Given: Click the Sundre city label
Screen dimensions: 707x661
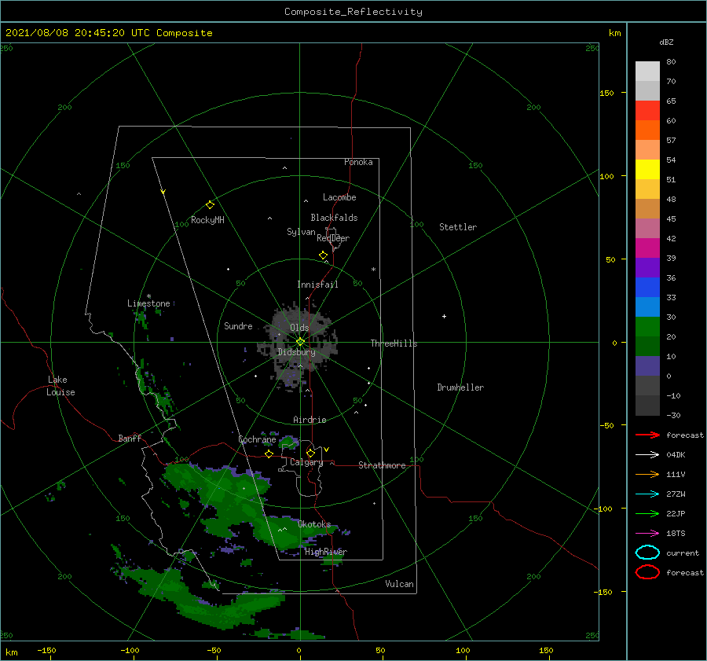Looking at the screenshot, I should pyautogui.click(x=238, y=325).
